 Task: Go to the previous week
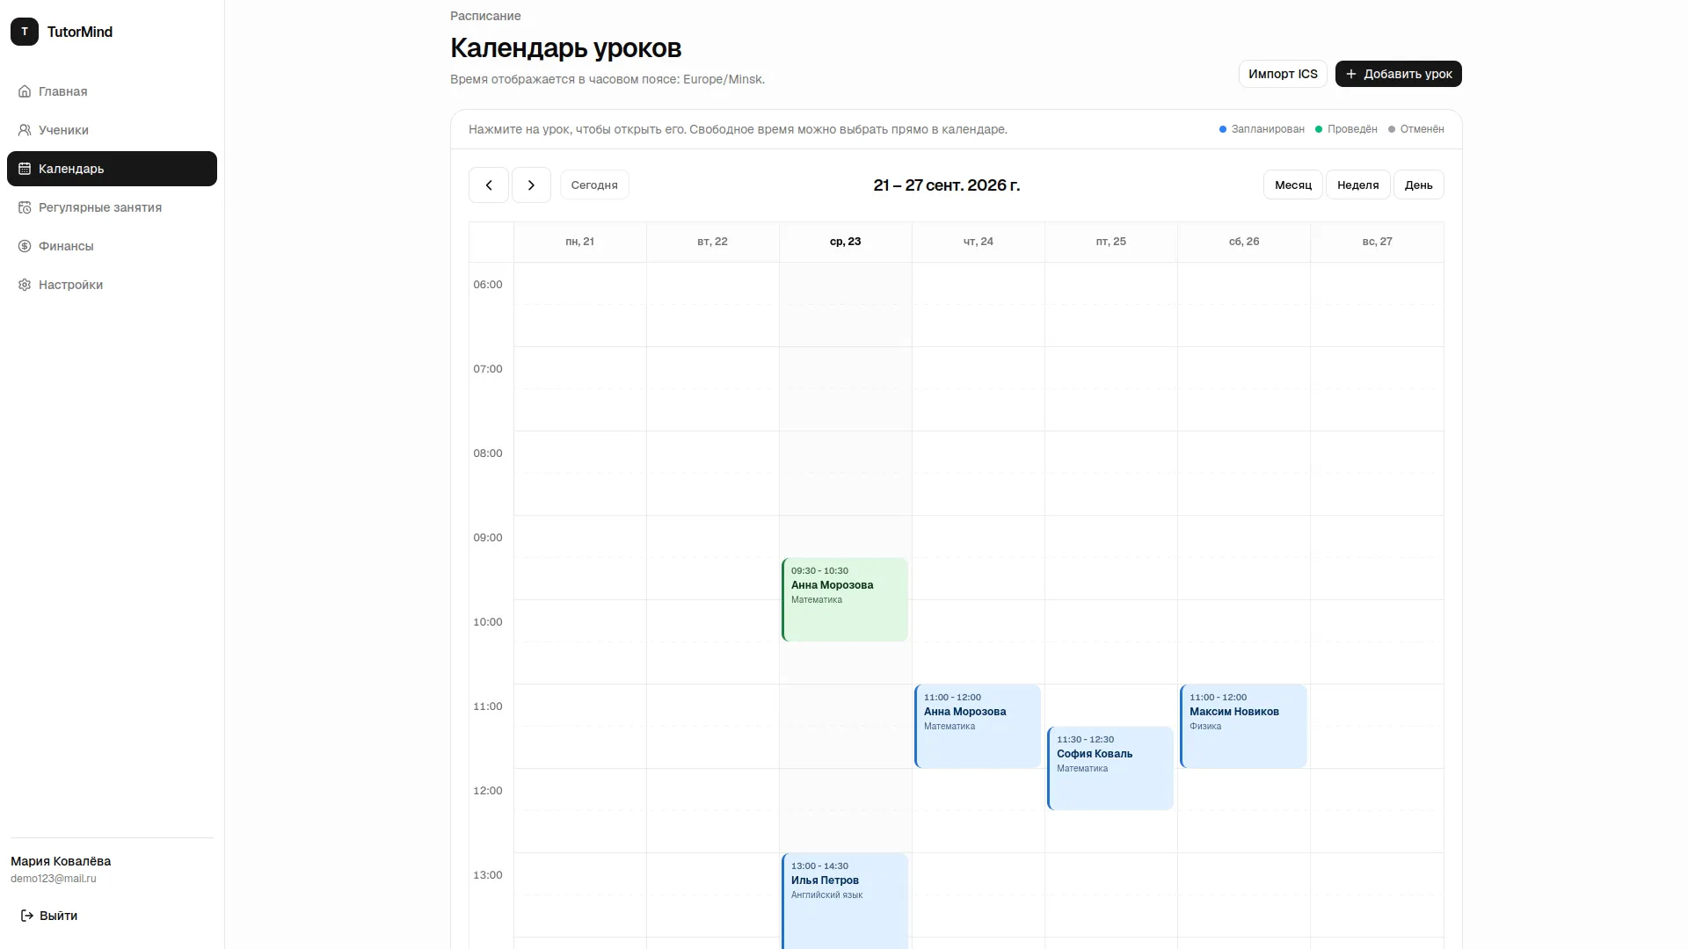tap(489, 185)
